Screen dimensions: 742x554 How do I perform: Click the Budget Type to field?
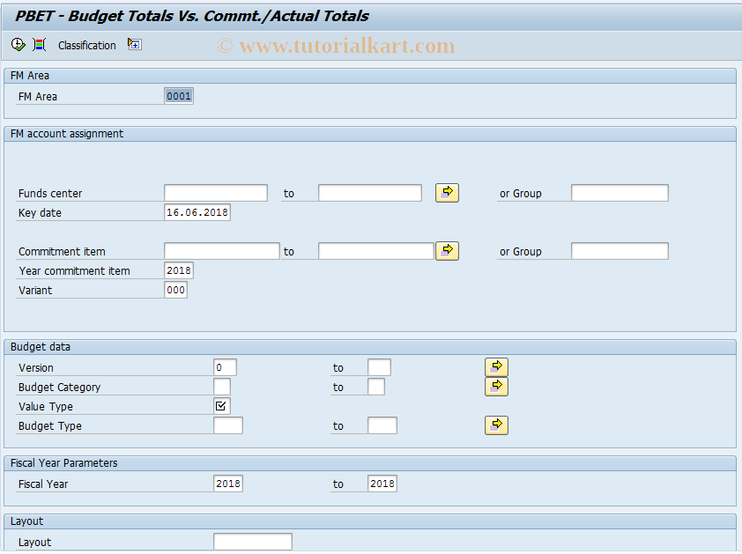(x=382, y=425)
